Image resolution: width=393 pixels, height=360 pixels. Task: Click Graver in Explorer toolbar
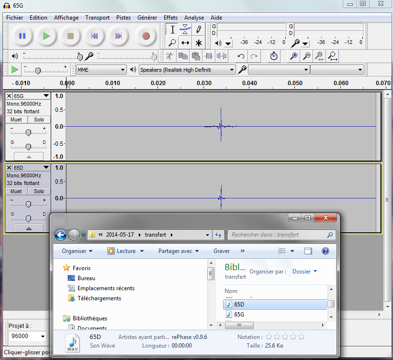[222, 251]
